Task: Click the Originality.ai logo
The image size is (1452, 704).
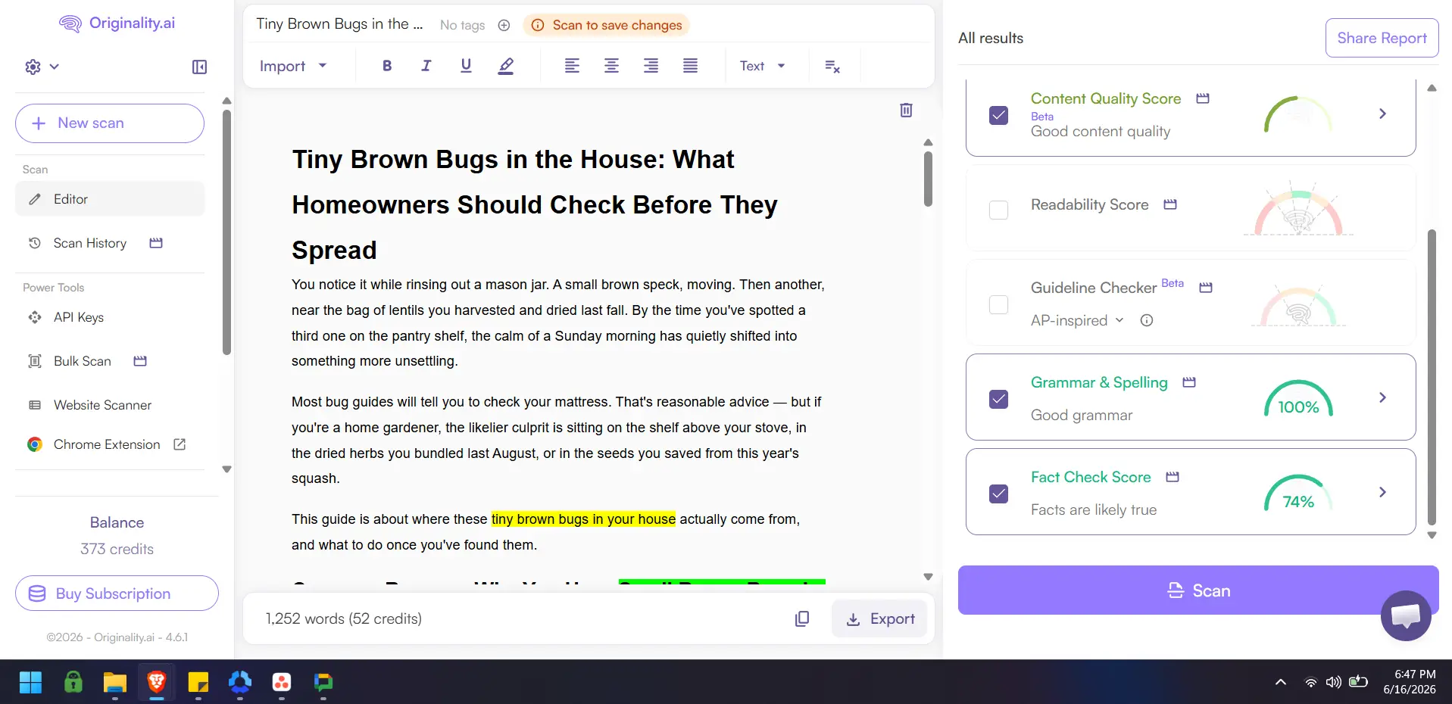Action: coord(117,23)
